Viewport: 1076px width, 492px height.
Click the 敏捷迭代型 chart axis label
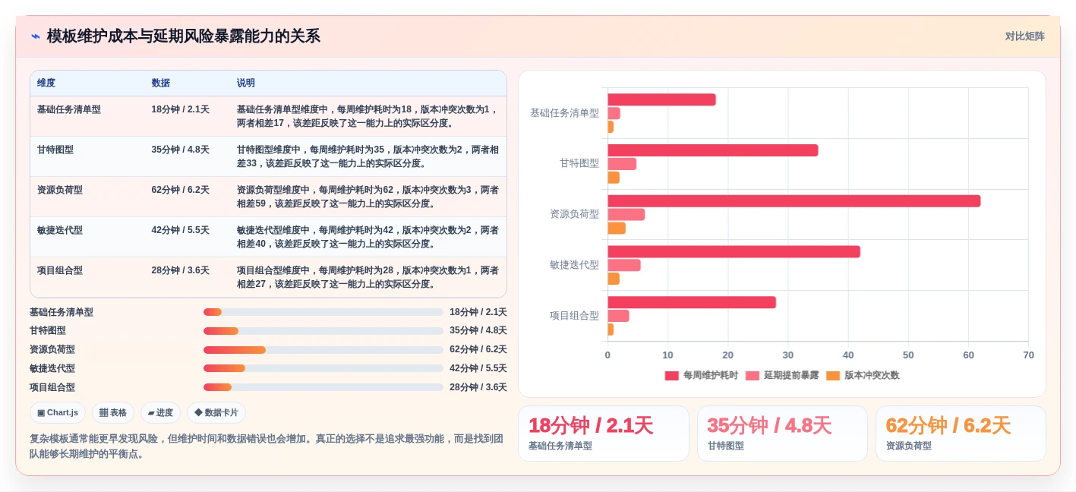[x=574, y=265]
